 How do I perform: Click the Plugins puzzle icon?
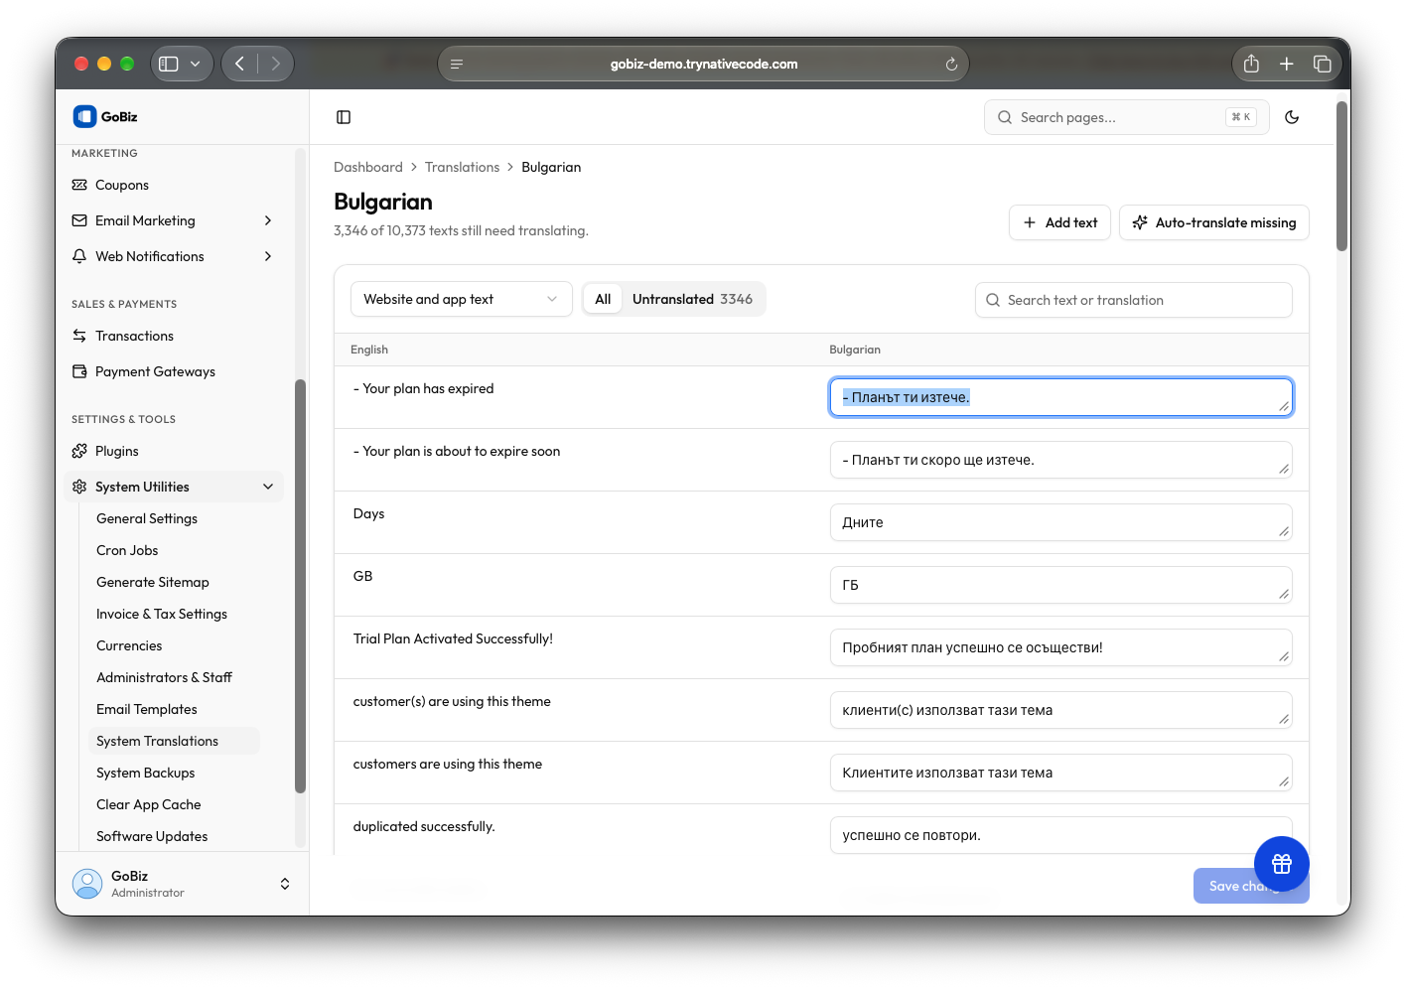point(79,451)
